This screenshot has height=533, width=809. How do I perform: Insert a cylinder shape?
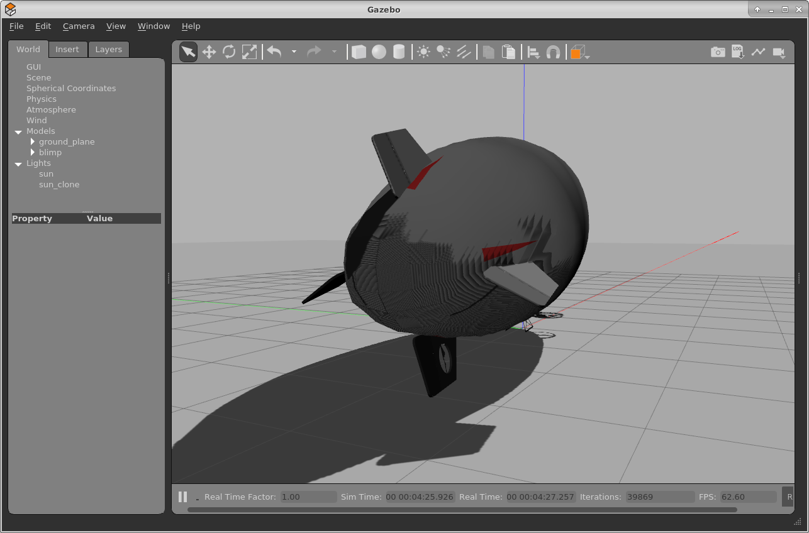pyautogui.click(x=399, y=52)
